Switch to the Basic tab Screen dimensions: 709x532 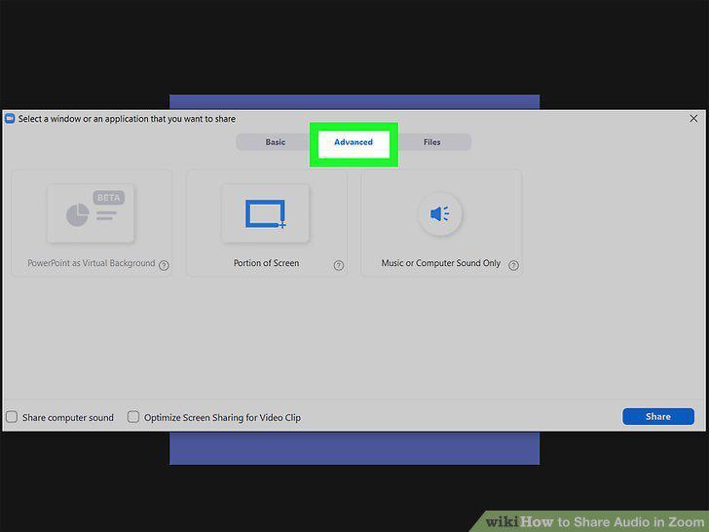pyautogui.click(x=276, y=142)
